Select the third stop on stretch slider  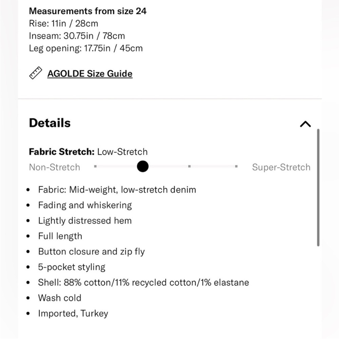tap(189, 166)
